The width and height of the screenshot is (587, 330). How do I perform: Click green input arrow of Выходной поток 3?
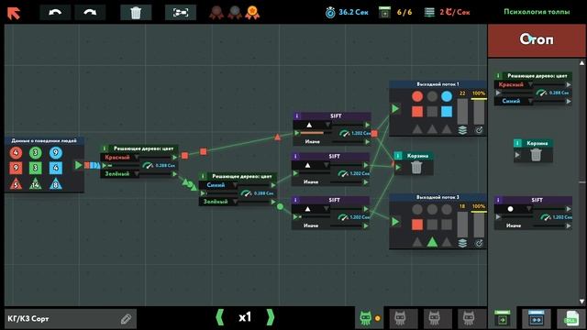click(x=395, y=222)
